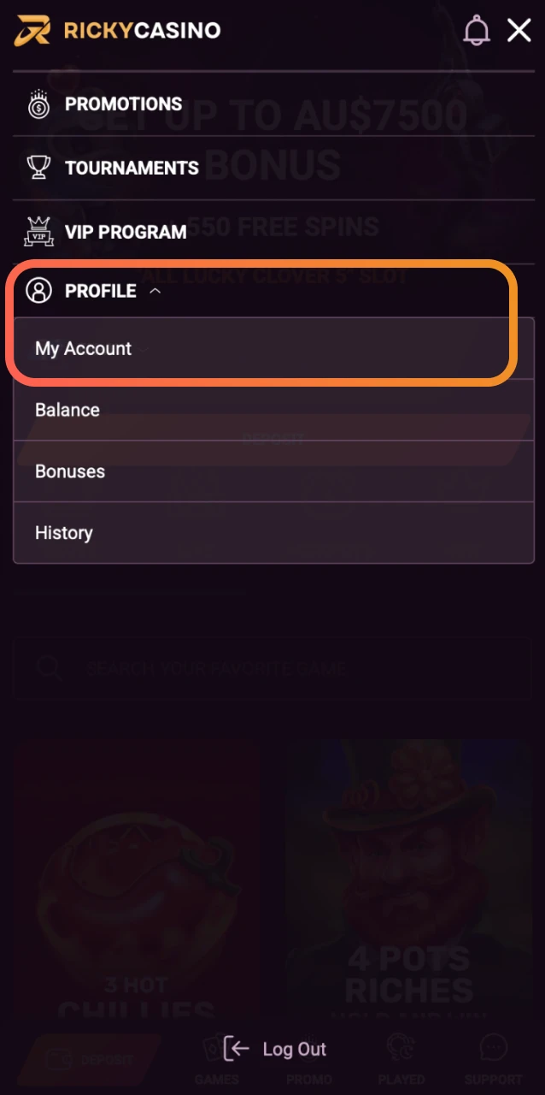The height and width of the screenshot is (1095, 545).
Task: Click the game search input field
Action: (273, 668)
